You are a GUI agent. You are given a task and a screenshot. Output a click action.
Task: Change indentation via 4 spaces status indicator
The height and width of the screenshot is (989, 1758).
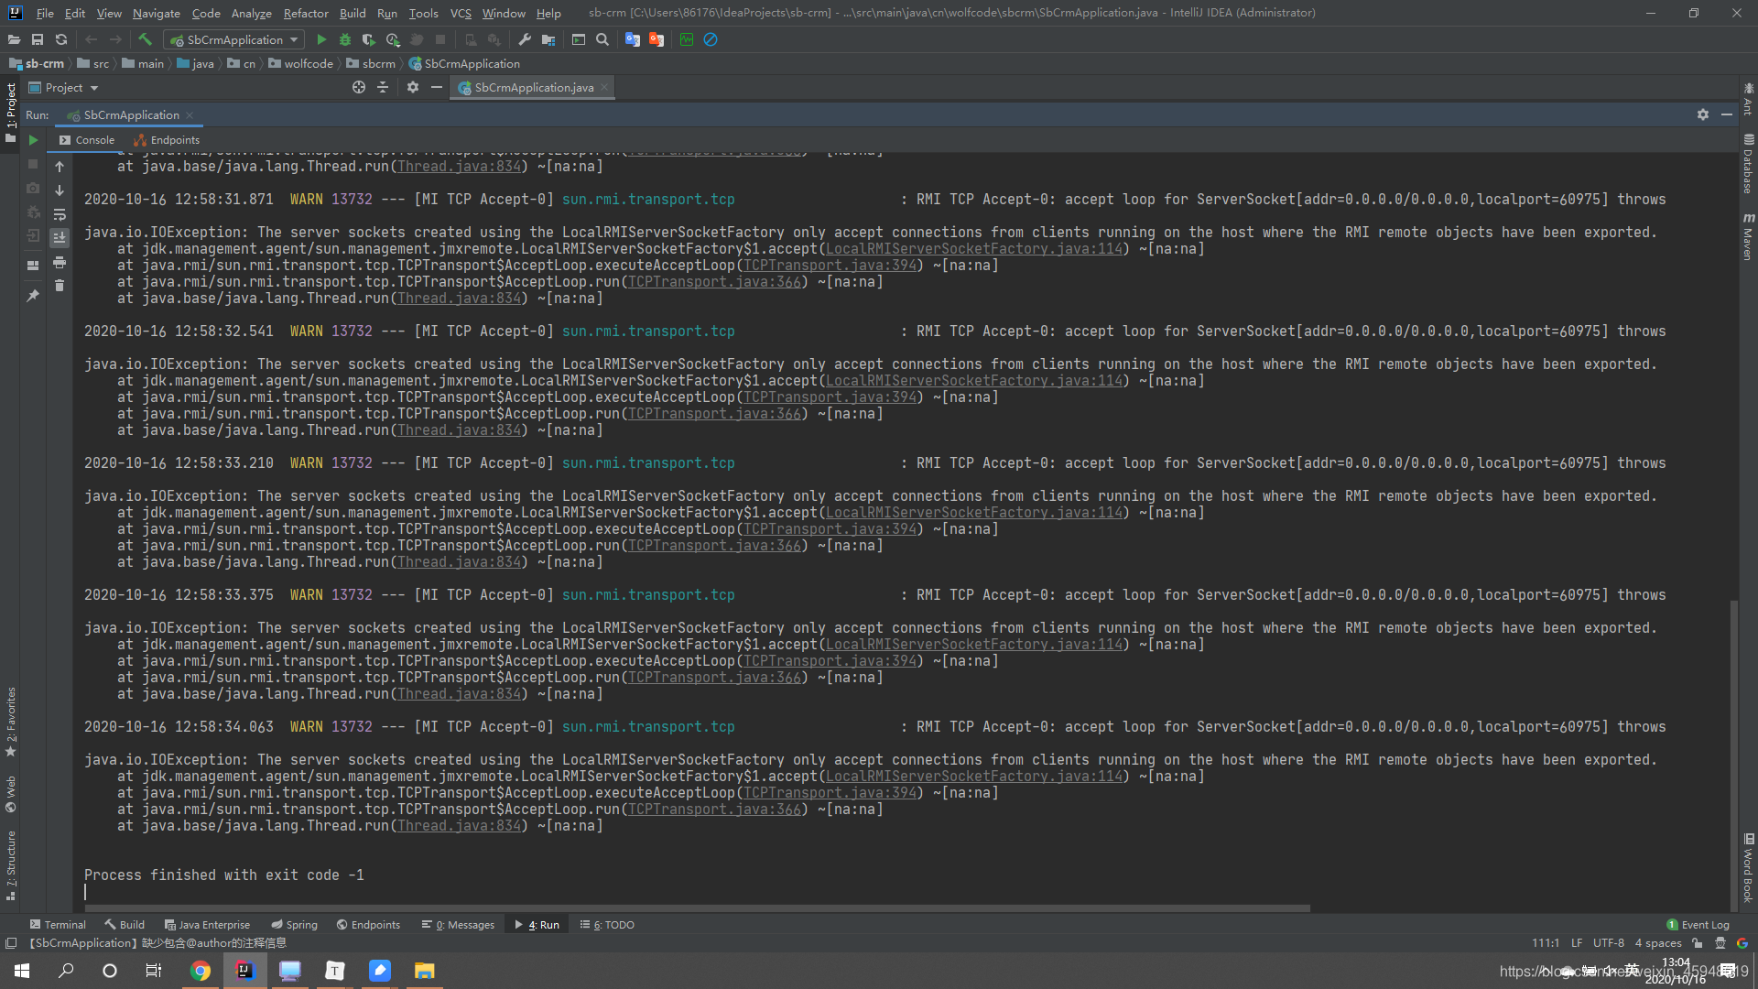pos(1657,942)
